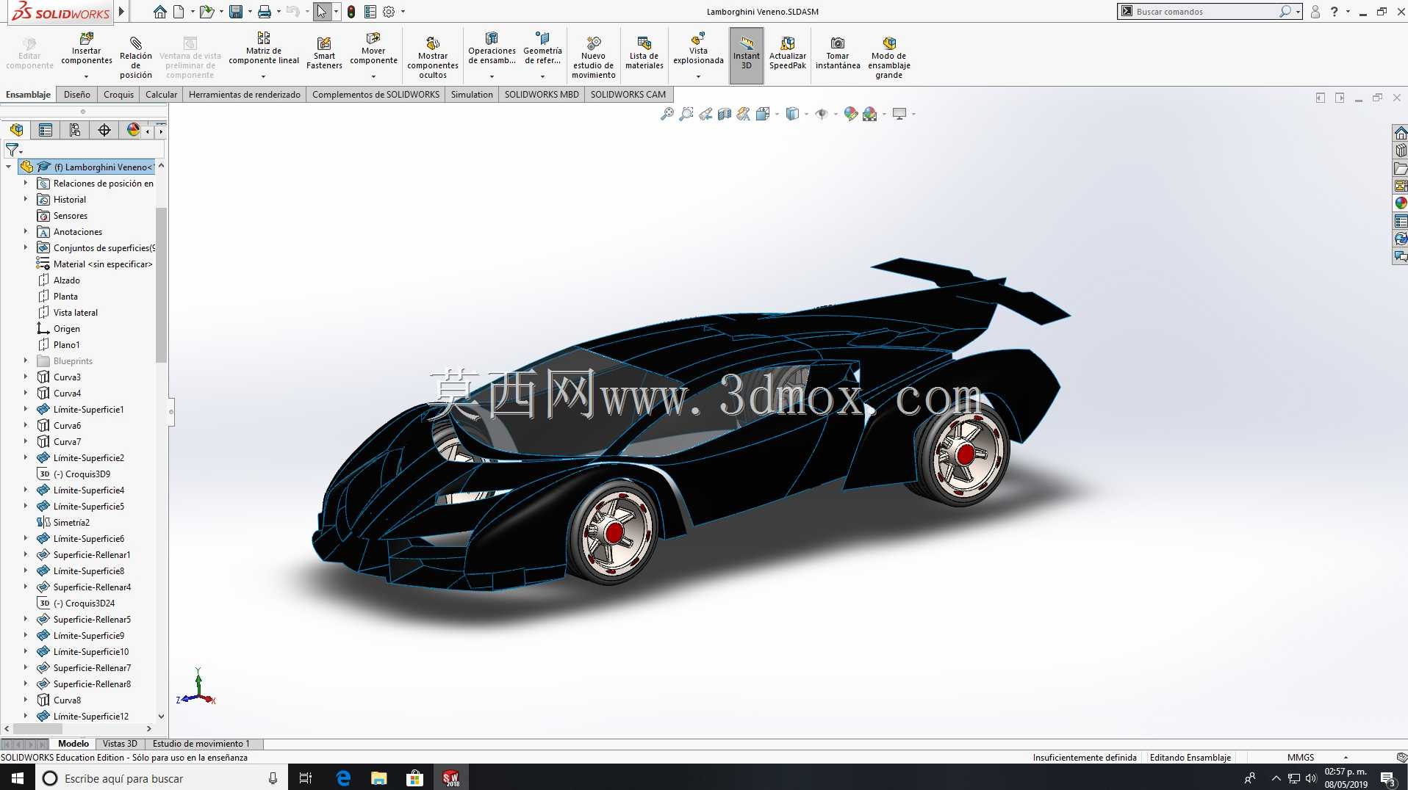Click the Zoom to Area icon
This screenshot has height=790, width=1408.
pyautogui.click(x=686, y=114)
